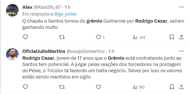Reply to OficialJulioMartins tweet
189x94 pixels.
[x=25, y=87]
